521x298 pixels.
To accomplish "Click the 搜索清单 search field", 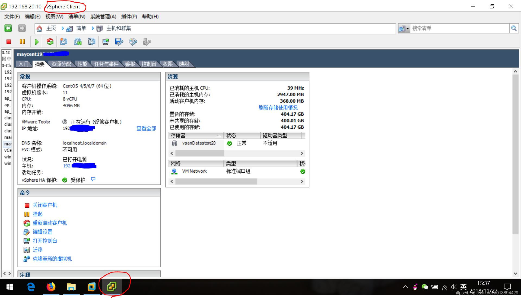I will 460,28.
